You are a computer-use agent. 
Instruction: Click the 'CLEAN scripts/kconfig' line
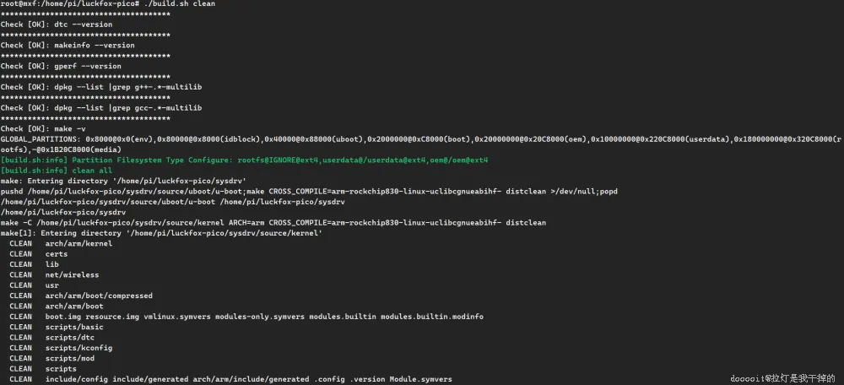61,348
